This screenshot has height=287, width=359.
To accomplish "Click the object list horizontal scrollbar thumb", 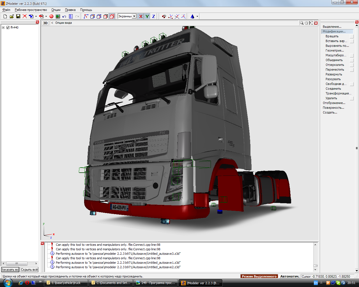I will pyautogui.click(x=17, y=263).
